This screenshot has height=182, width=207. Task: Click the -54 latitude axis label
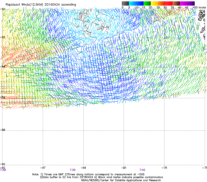point(3,66)
